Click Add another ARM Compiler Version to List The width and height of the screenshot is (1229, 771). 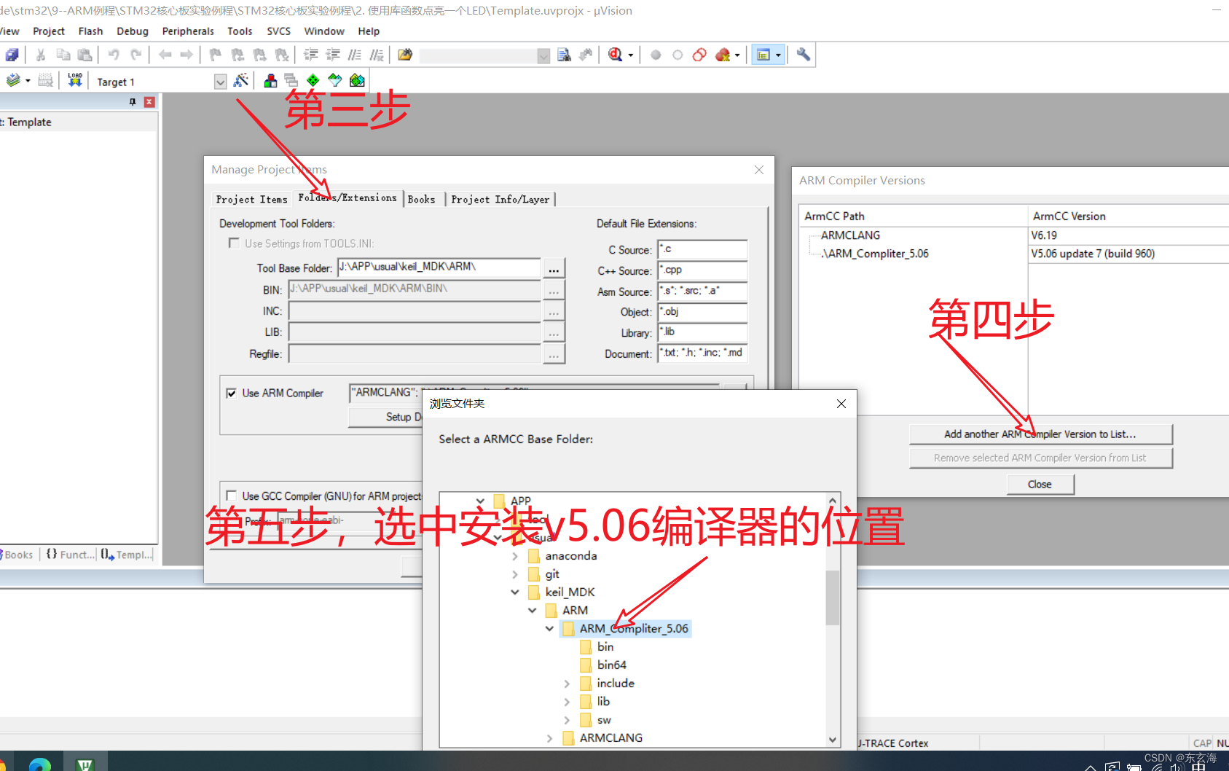[1040, 434]
